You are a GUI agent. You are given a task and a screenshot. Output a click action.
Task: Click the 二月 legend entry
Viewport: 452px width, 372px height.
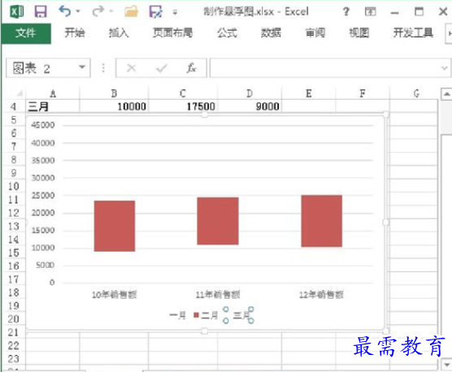tap(206, 315)
